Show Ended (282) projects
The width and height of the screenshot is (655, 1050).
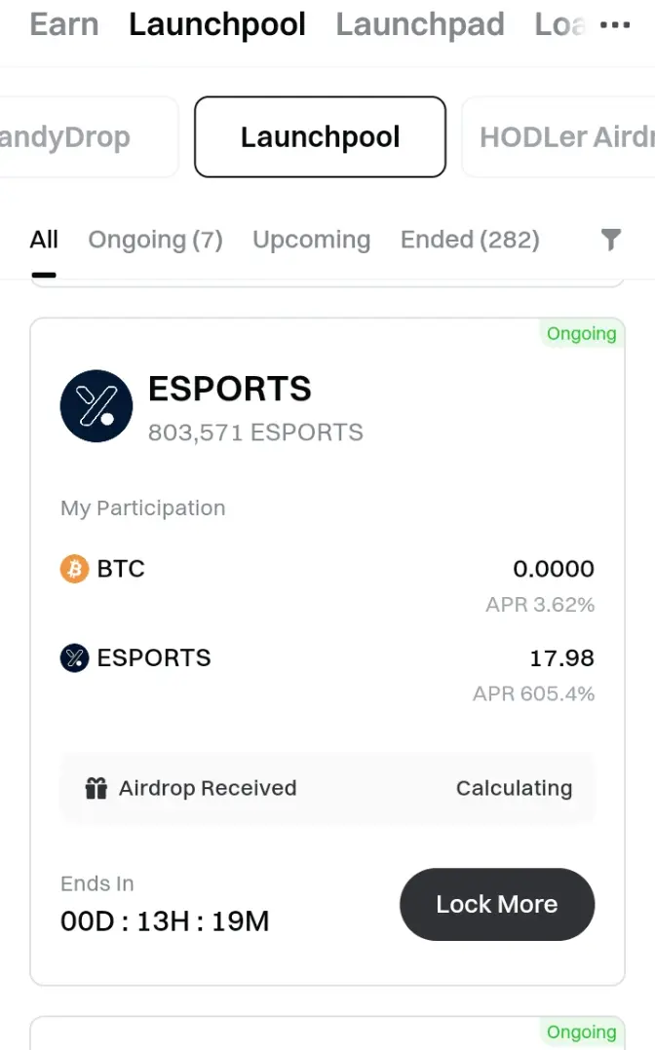(470, 240)
